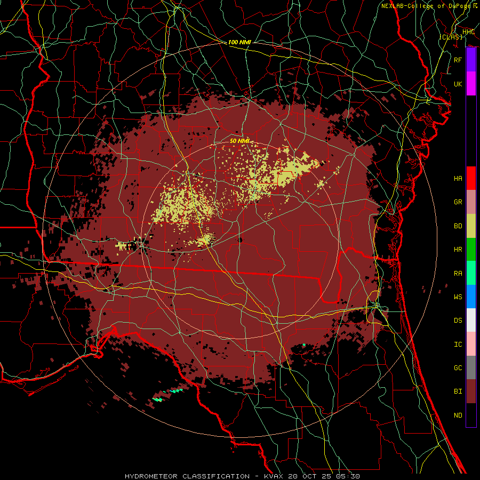Viewport: 480px width, 480px height.
Task: Click the IC legend label
Action: tap(458, 345)
